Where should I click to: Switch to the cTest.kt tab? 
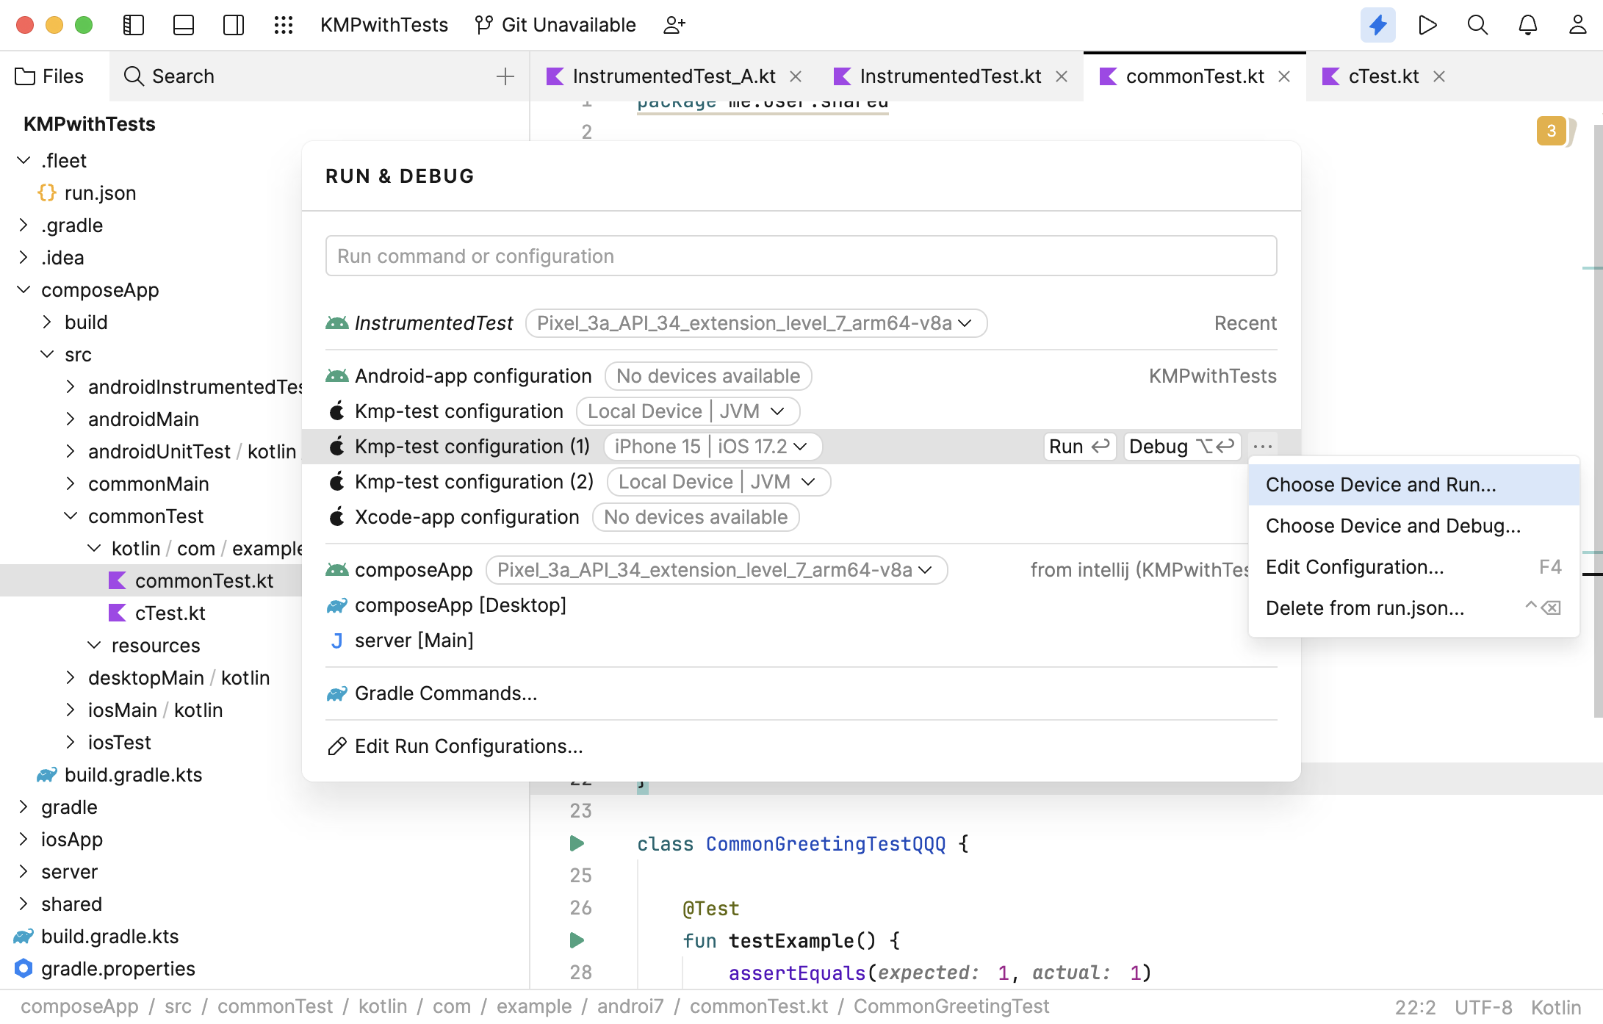(x=1383, y=75)
